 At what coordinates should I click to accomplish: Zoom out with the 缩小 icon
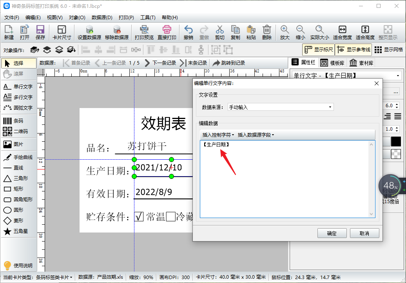click(x=300, y=32)
